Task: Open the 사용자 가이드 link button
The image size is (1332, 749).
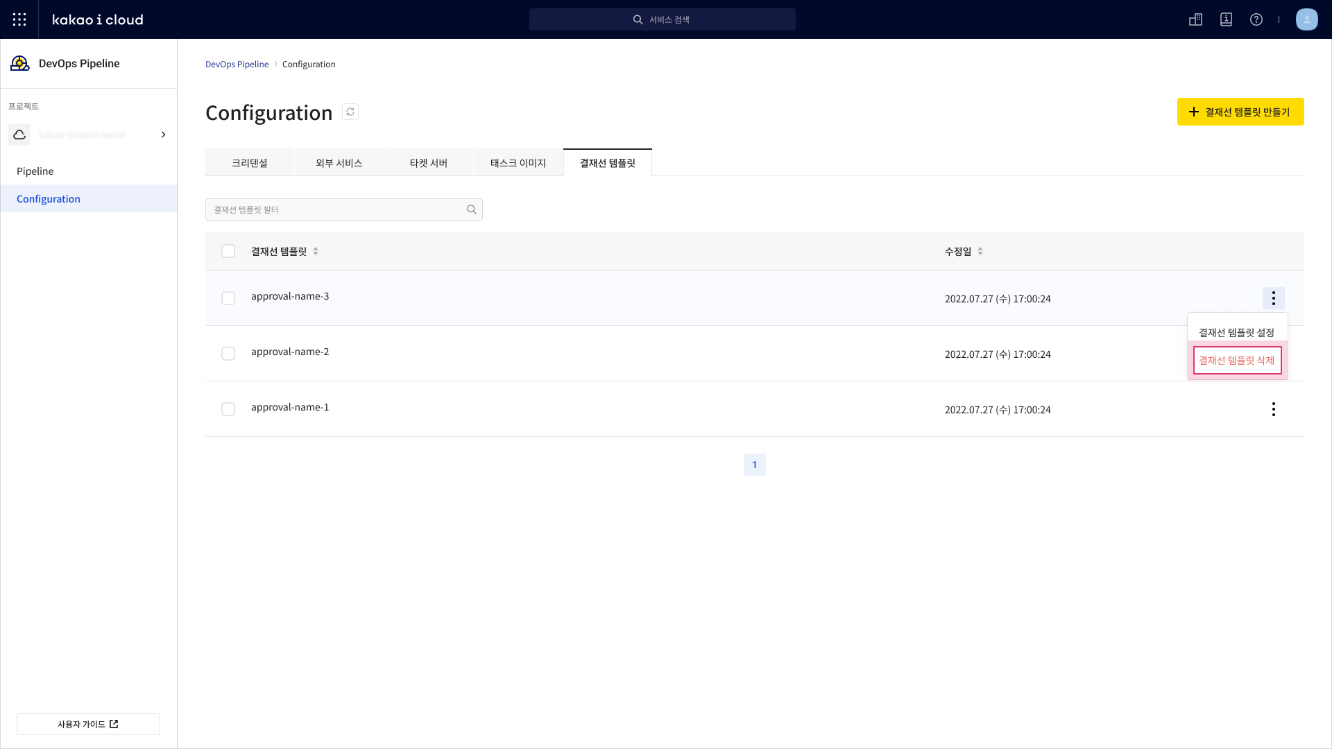Action: [x=88, y=724]
